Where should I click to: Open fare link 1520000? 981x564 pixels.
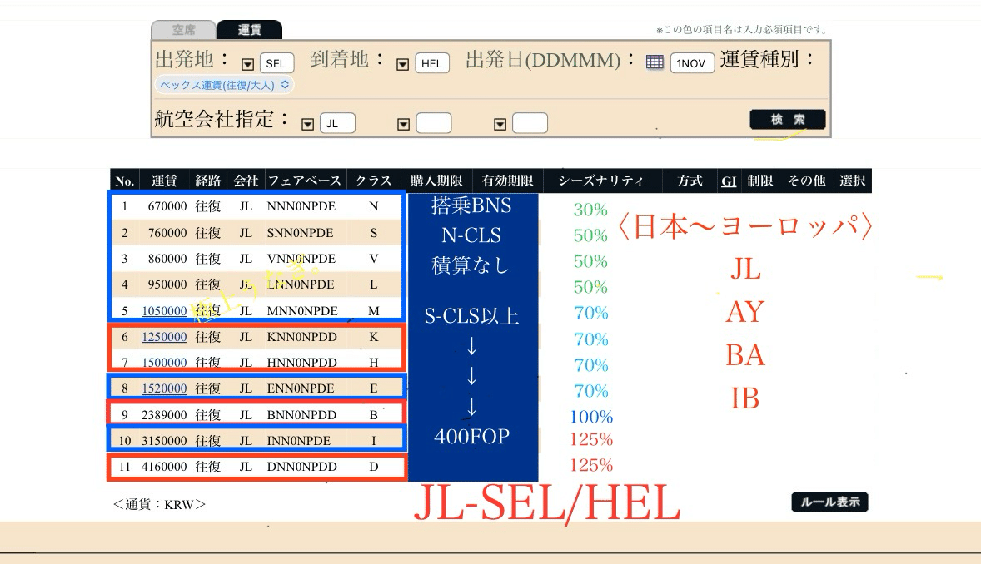coord(164,388)
